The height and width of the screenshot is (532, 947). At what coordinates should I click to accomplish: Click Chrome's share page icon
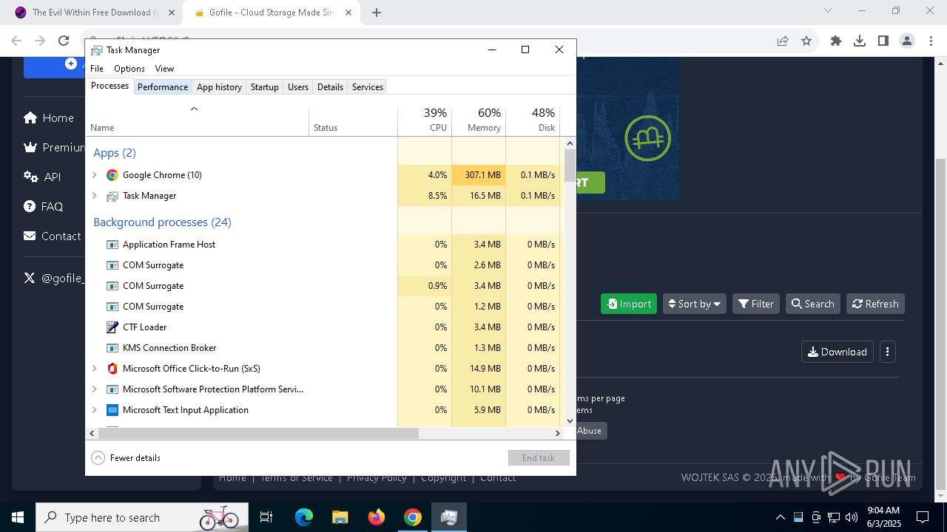coord(783,41)
